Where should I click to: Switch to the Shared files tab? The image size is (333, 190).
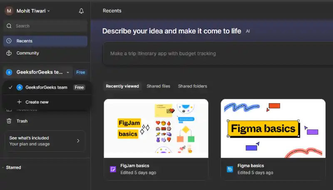(159, 86)
